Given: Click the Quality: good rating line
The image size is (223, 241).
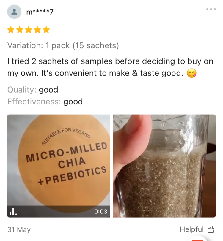Looking at the screenshot, I should (x=33, y=90).
